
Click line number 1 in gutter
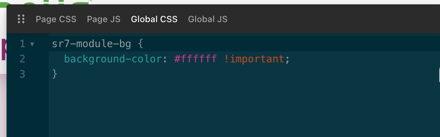coord(22,44)
